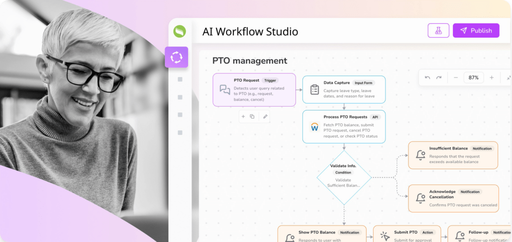
Task: Click the fit-to-screen arrows icon beside zoom
Action: point(508,77)
